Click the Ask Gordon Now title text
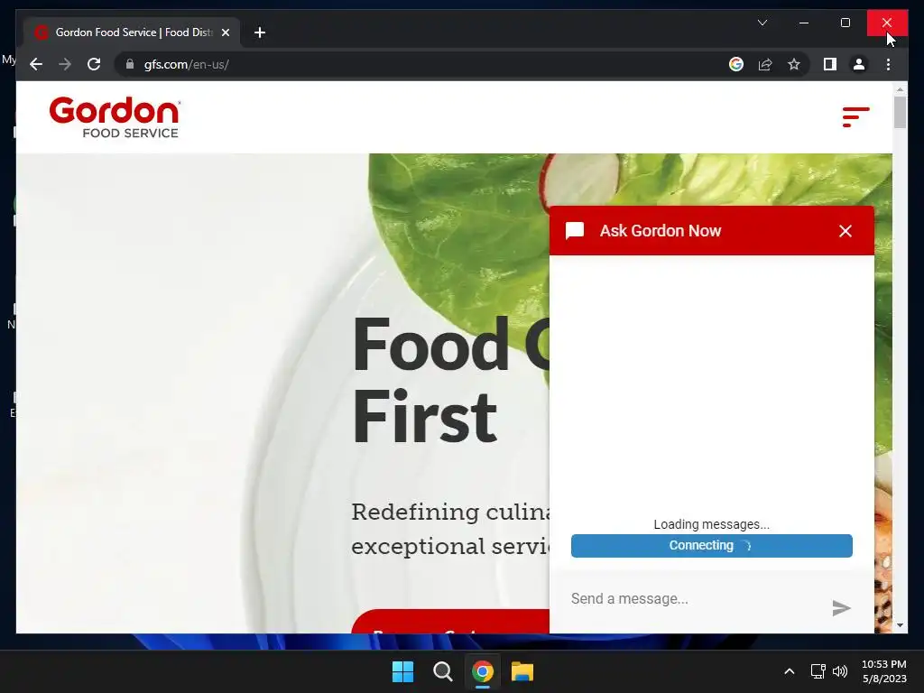This screenshot has height=693, width=924. [660, 230]
